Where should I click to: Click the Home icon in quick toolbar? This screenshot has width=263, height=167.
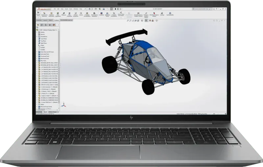tap(89, 9)
